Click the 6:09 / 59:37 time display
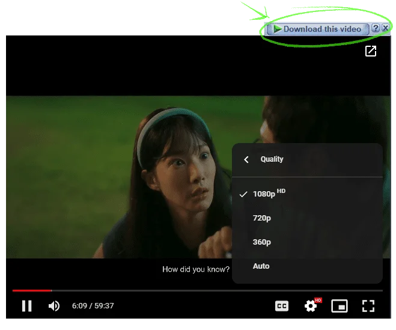Viewport: 396px width, 330px height. tap(93, 306)
